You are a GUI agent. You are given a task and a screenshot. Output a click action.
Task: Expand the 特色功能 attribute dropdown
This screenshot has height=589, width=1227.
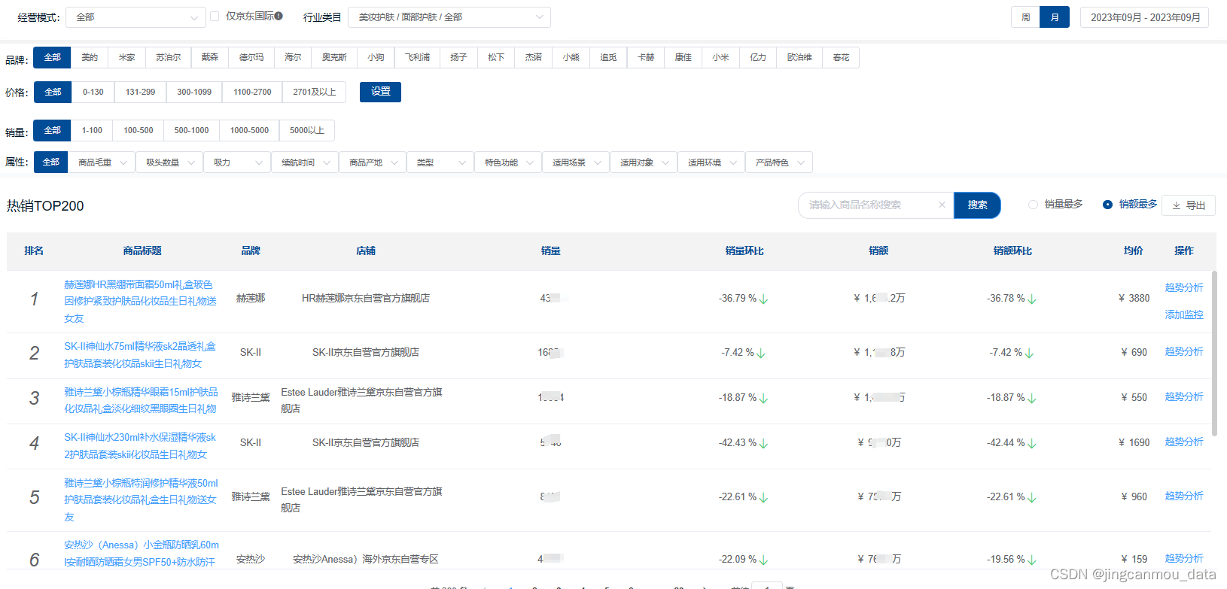coord(508,162)
